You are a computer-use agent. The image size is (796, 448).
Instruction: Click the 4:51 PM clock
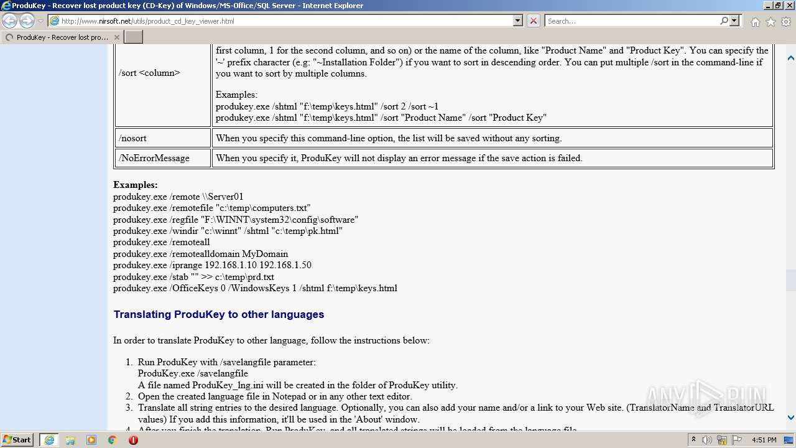tap(764, 440)
